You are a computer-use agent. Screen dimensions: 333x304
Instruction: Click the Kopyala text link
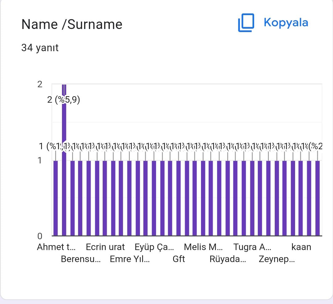coord(286,23)
